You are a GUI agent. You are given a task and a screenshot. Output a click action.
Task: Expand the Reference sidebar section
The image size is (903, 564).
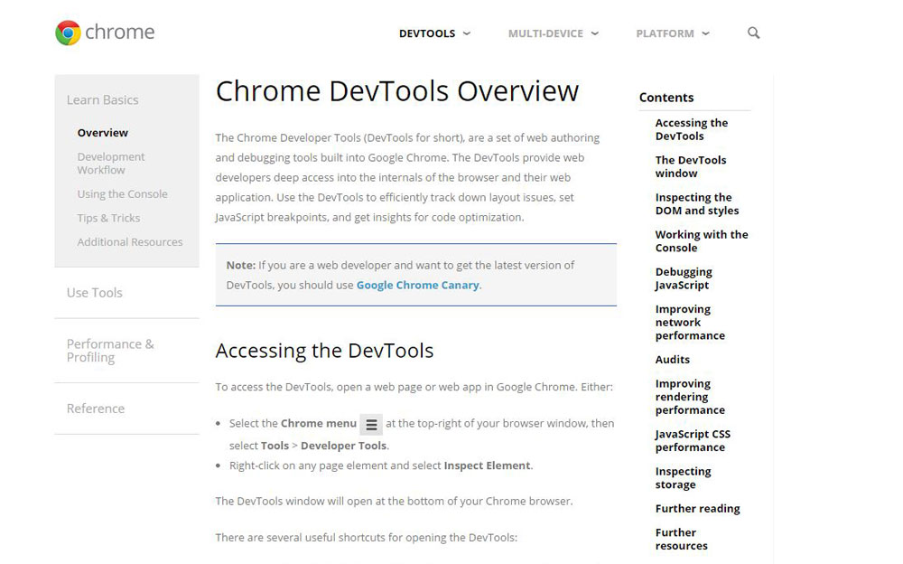click(x=96, y=409)
